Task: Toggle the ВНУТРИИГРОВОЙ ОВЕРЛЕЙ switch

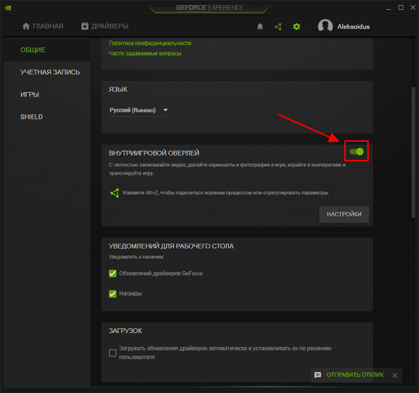Action: tap(357, 151)
